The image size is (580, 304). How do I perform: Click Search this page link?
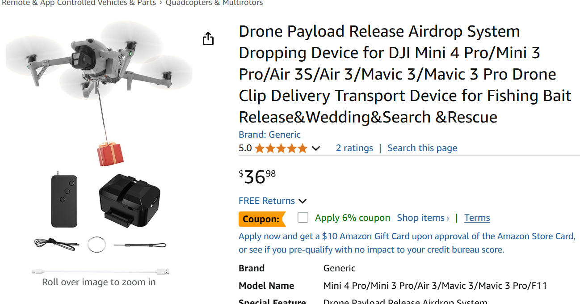[422, 148]
